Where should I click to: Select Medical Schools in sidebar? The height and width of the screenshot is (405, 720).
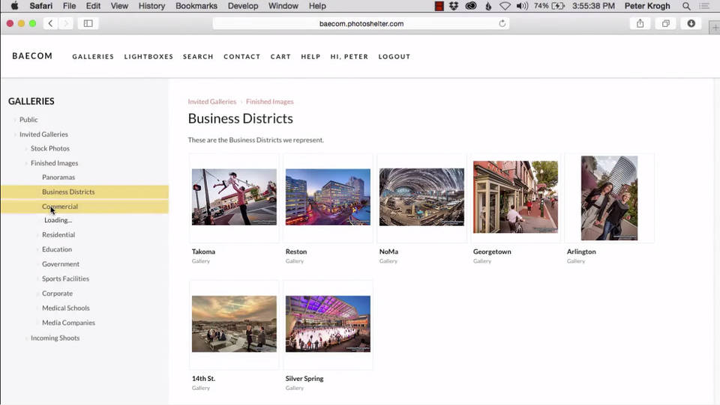[65, 308]
